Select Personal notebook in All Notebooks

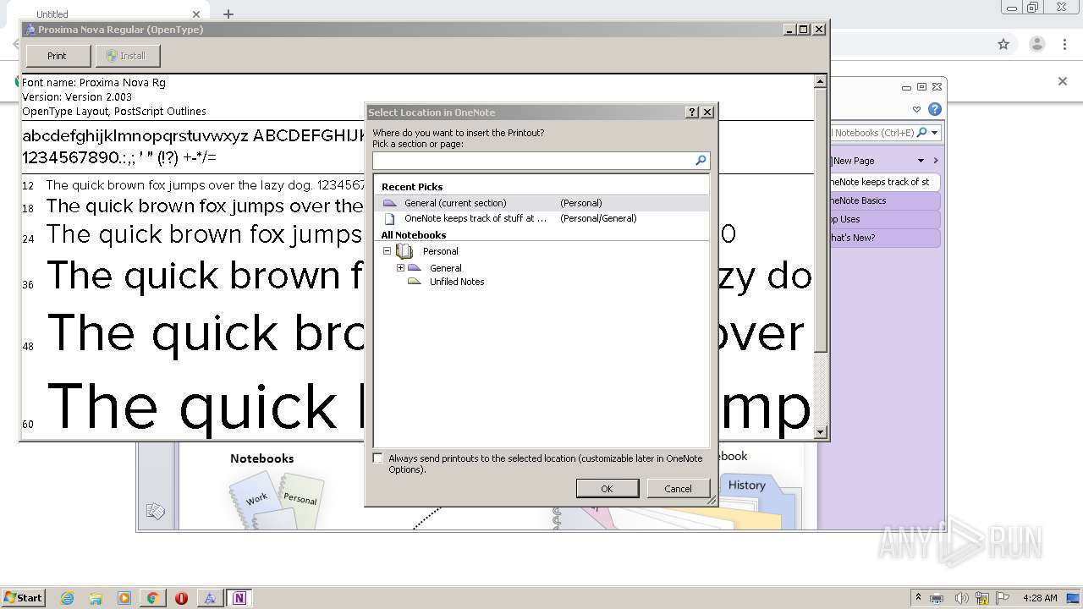440,251
